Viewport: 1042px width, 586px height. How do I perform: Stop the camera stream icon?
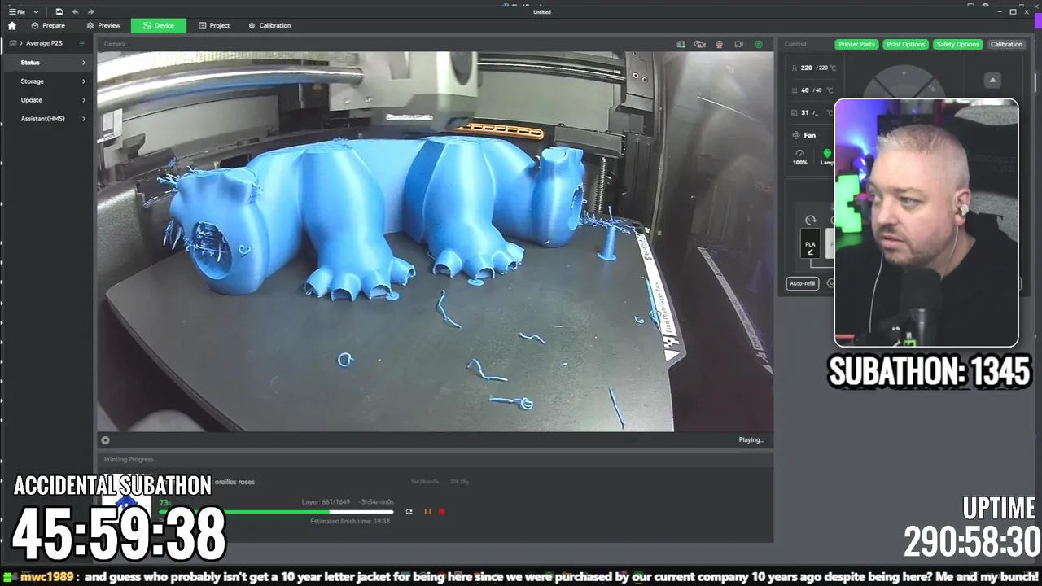[x=105, y=440]
